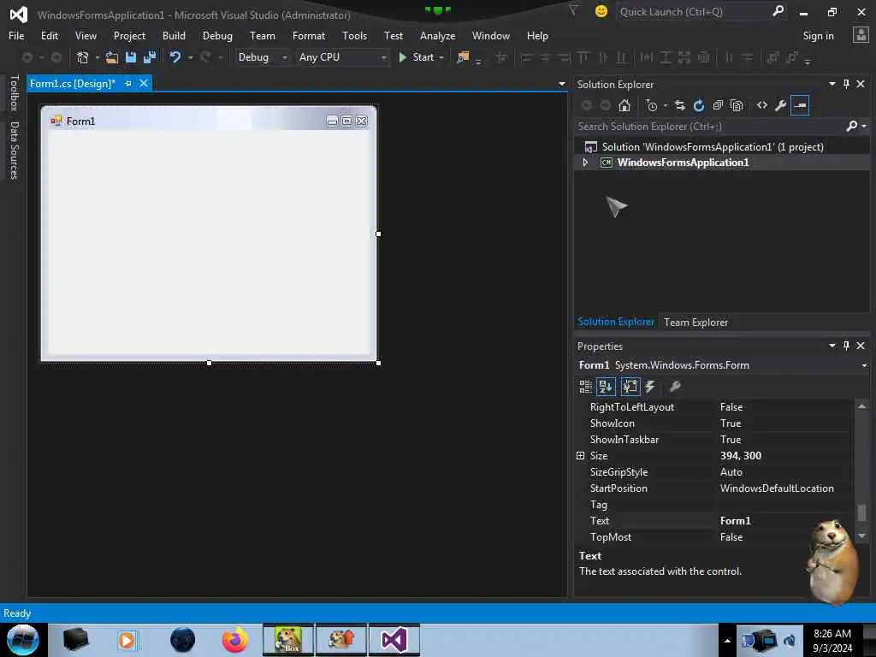Switch to the Team Explorer tab
Screen dimensions: 876x657
(696, 323)
